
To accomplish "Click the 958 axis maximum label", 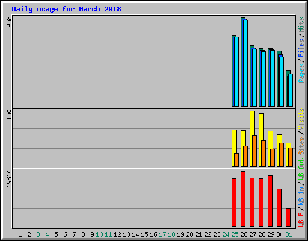I will [9, 22].
